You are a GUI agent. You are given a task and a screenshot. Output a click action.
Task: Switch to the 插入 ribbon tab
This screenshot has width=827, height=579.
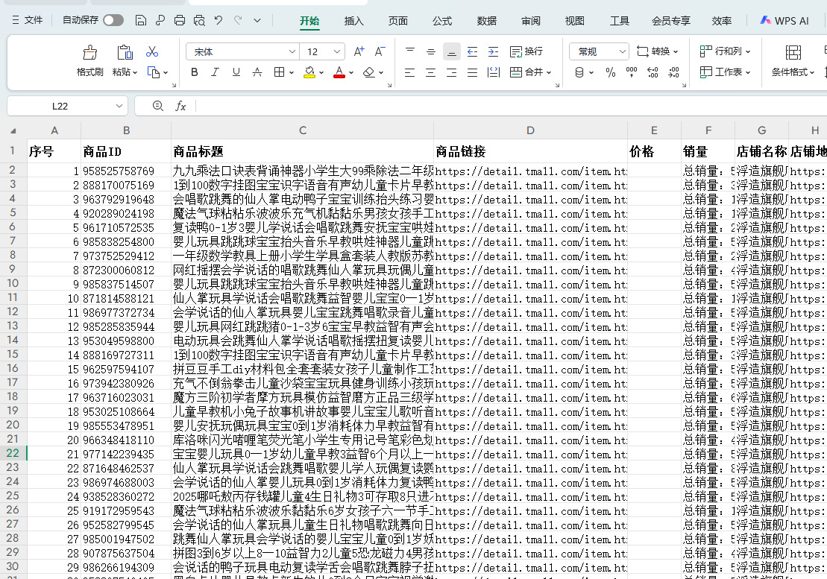pyautogui.click(x=353, y=21)
